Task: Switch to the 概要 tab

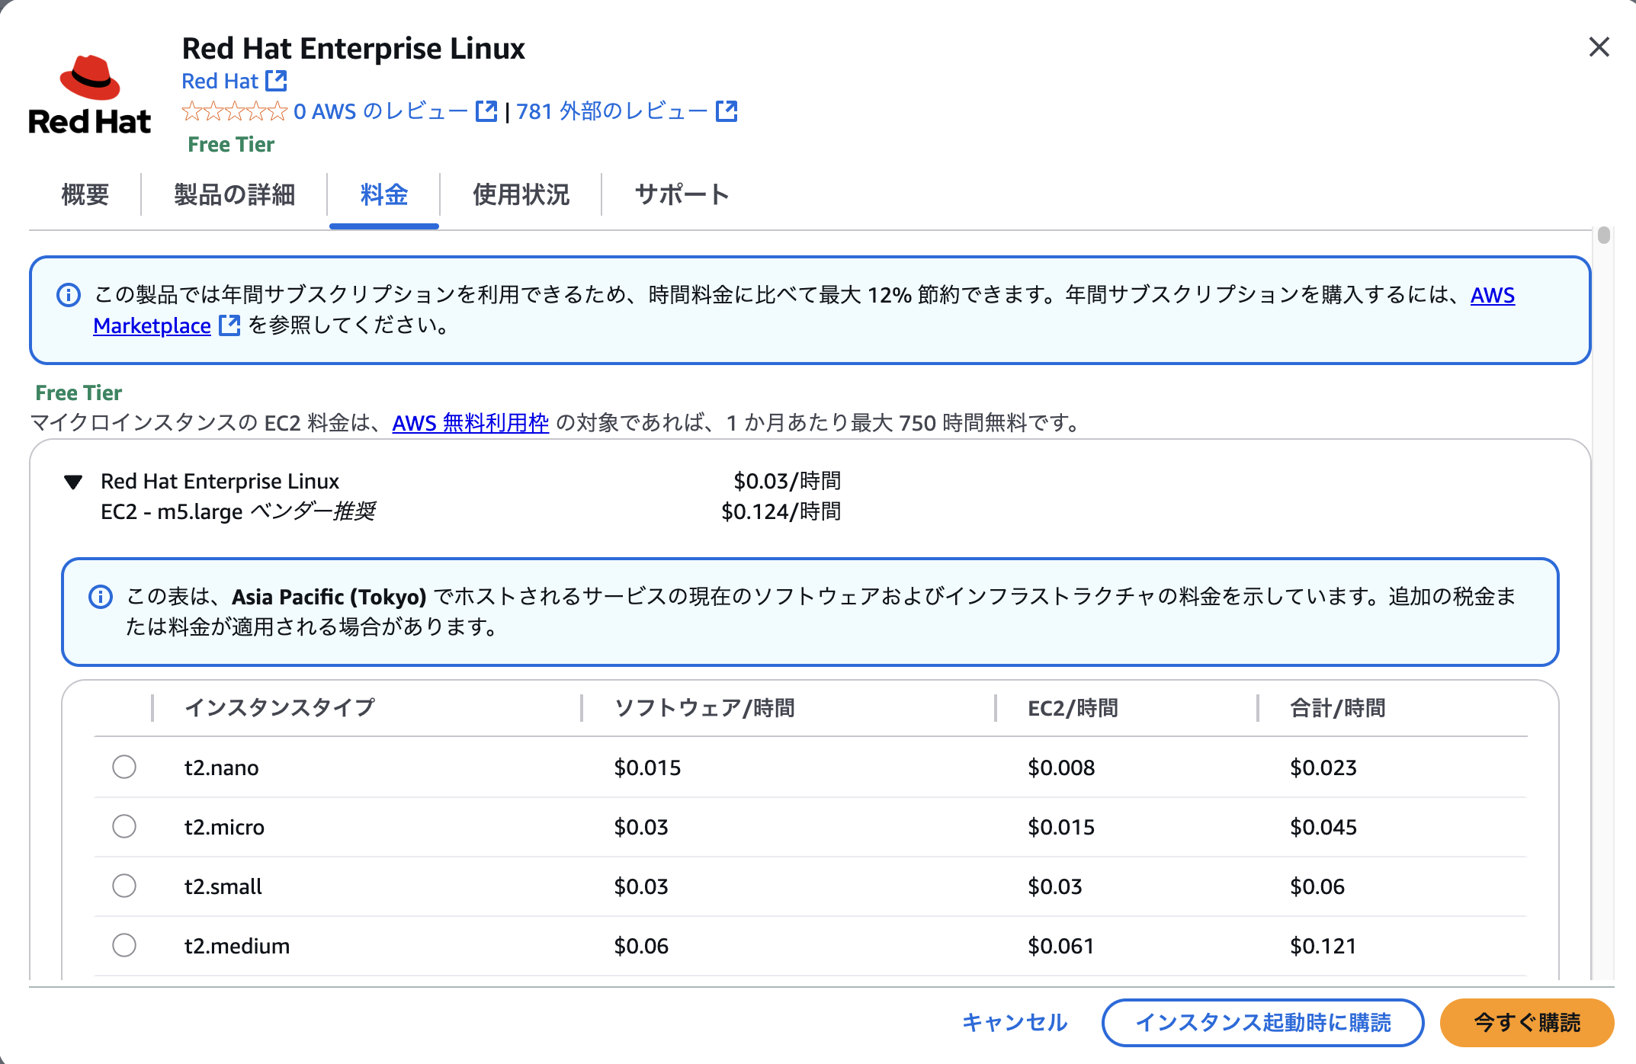Action: point(85,194)
